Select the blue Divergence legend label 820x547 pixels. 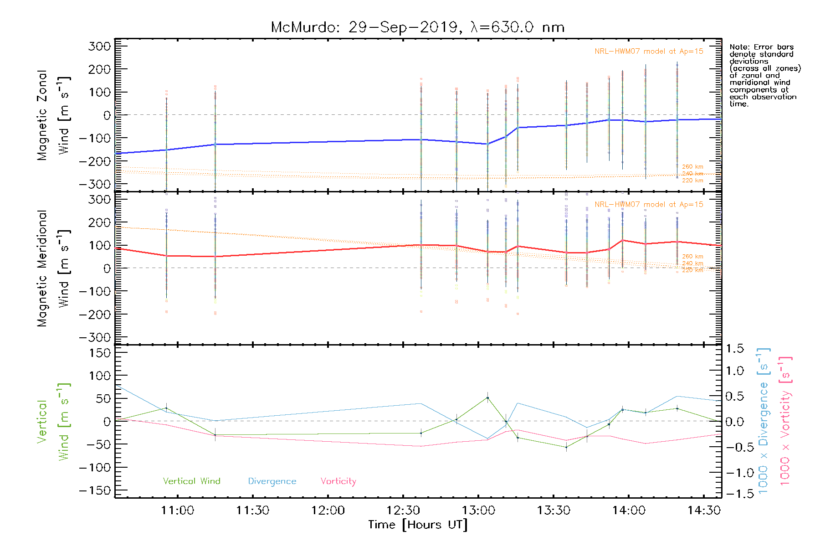(272, 481)
